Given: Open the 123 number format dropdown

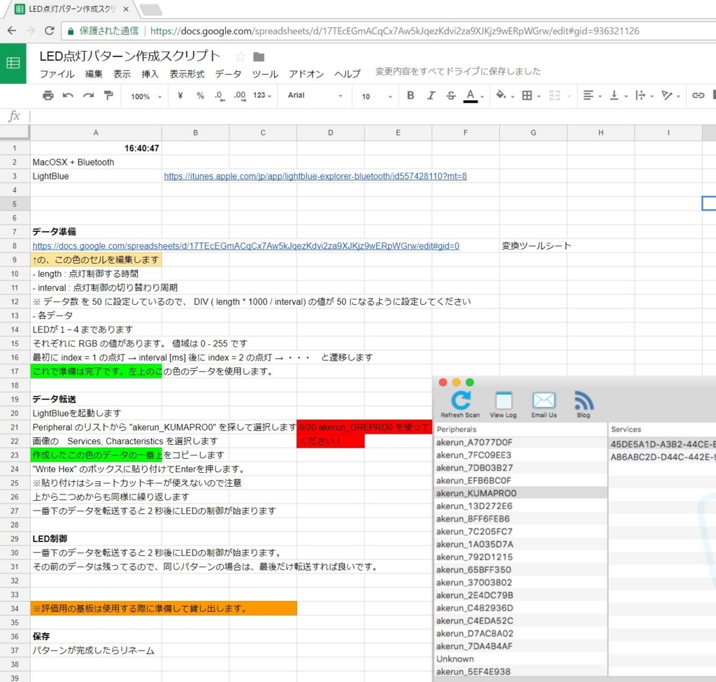Looking at the screenshot, I should 262,95.
